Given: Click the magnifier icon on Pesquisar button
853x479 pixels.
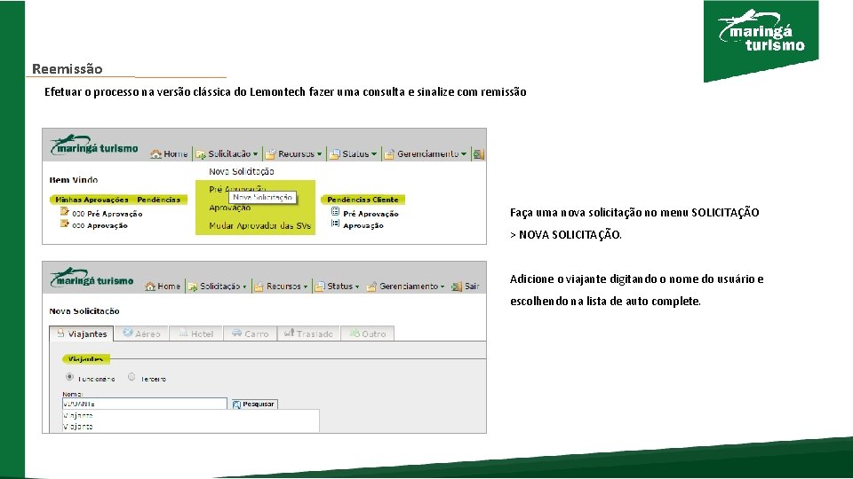Looking at the screenshot, I should pos(236,404).
